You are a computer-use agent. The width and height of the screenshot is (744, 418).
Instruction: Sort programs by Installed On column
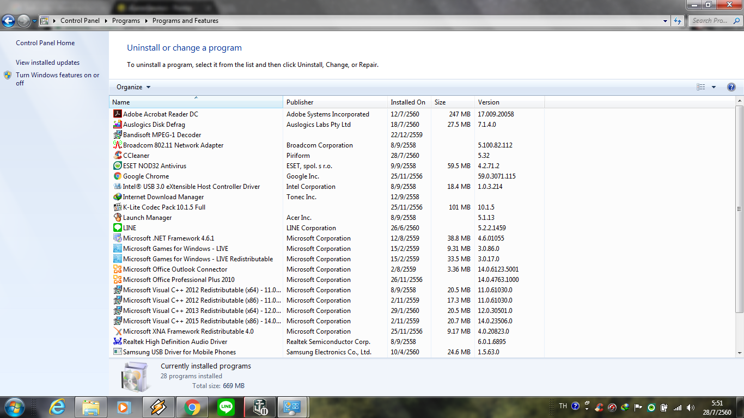click(407, 102)
